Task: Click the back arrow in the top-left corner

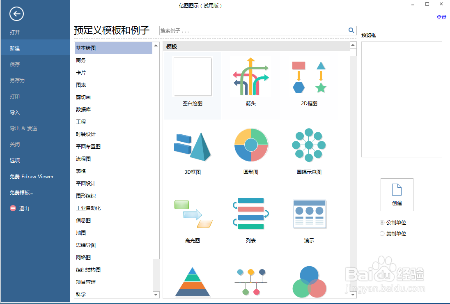Action: (16, 14)
